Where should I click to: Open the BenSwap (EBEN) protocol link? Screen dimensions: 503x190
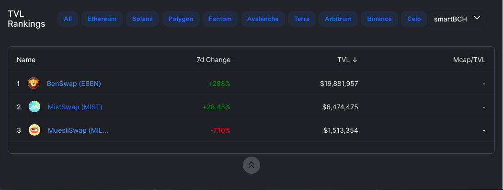pos(74,84)
